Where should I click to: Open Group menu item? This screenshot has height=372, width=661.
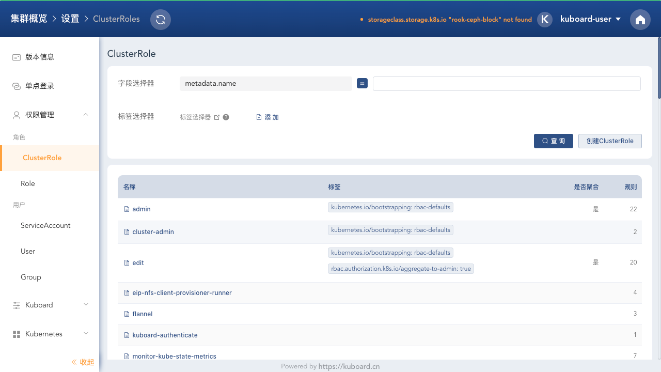50,277
